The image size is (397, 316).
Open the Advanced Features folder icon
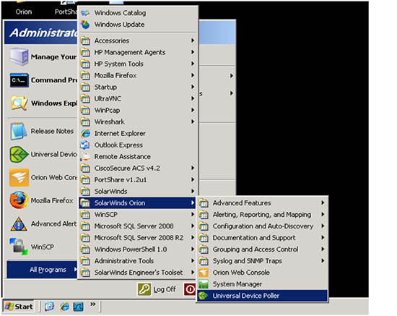tap(204, 203)
